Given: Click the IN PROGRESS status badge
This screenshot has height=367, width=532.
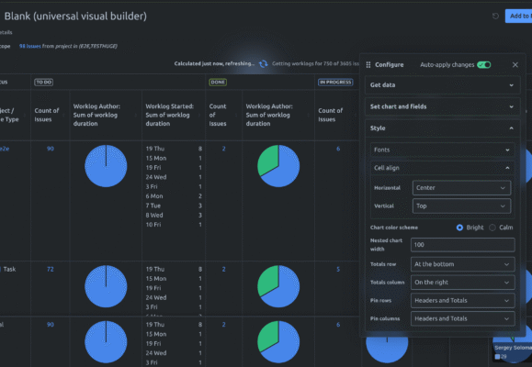Looking at the screenshot, I should [x=335, y=82].
